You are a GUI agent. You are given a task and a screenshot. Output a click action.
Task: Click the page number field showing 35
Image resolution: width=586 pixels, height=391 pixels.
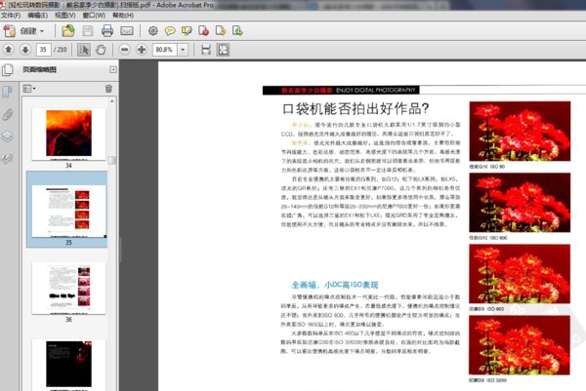[43, 50]
